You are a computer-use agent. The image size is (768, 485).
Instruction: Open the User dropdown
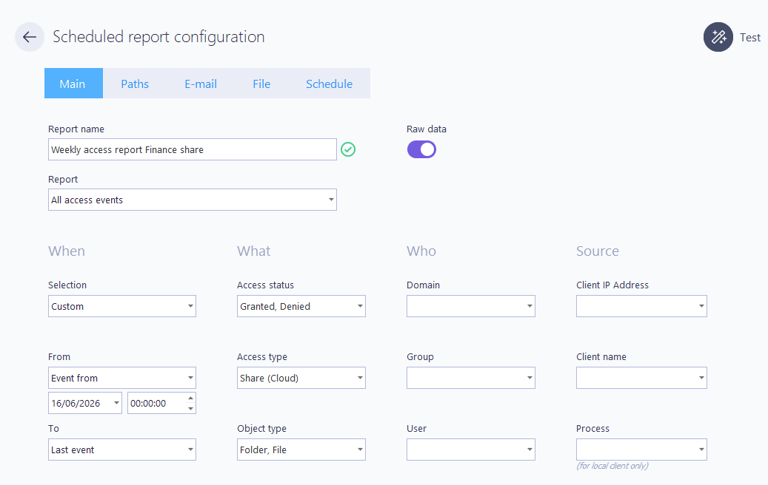[471, 450]
